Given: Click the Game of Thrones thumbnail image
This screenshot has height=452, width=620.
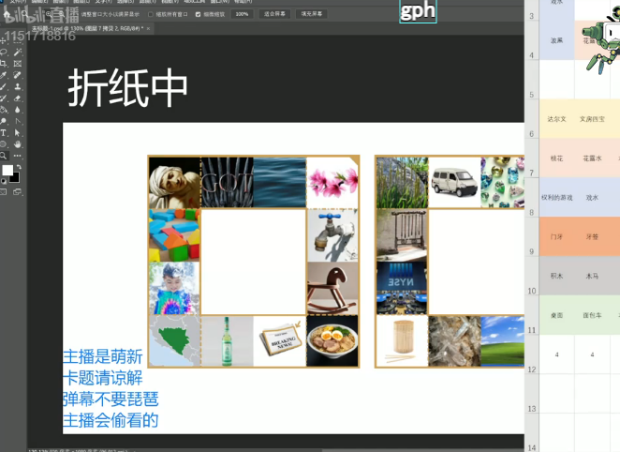Looking at the screenshot, I should pyautogui.click(x=227, y=182).
